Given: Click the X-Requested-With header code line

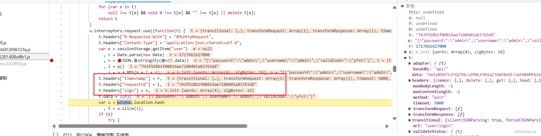Looking at the screenshot, I should pyautogui.click(x=156, y=37).
